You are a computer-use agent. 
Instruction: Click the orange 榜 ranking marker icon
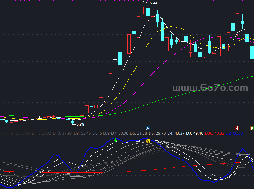[251, 128]
